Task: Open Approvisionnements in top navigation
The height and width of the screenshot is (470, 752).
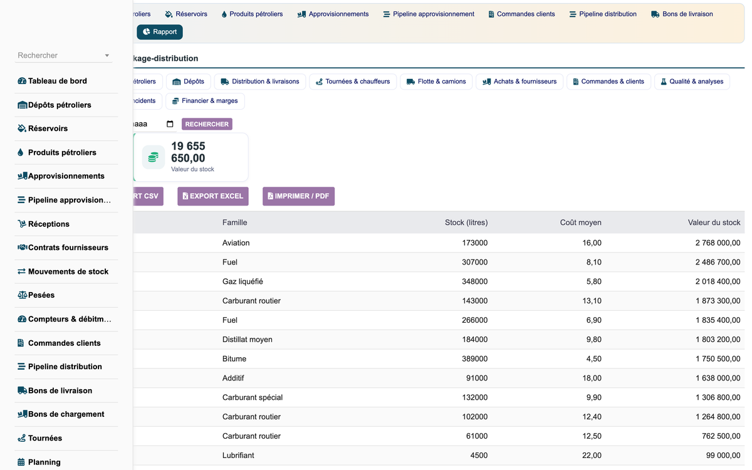Action: (x=333, y=14)
